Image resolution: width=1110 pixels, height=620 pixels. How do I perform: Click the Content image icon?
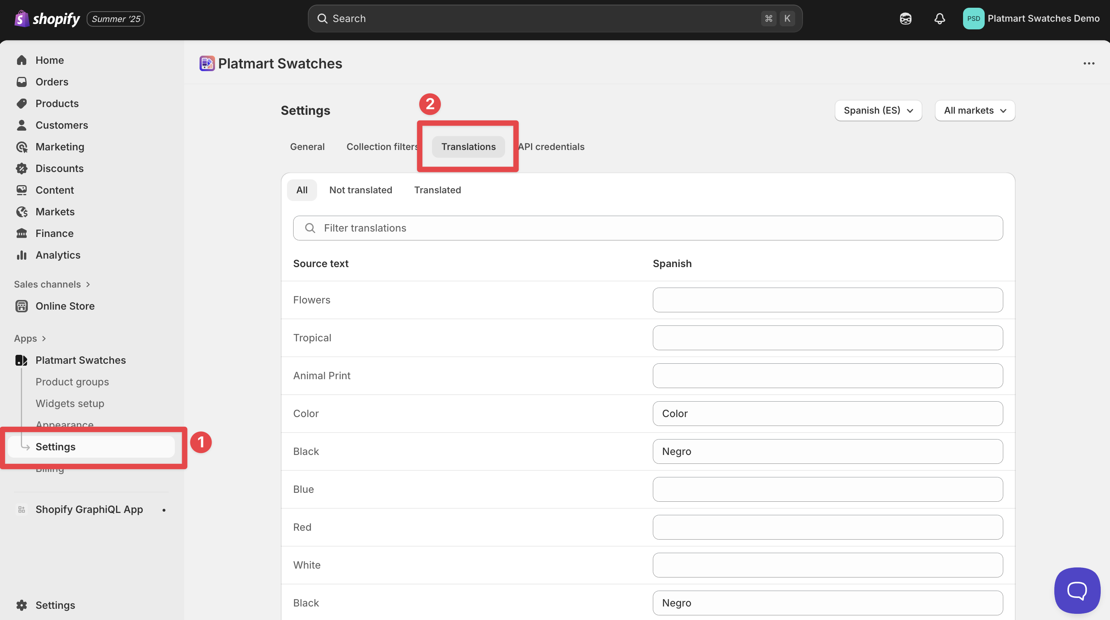coord(22,190)
